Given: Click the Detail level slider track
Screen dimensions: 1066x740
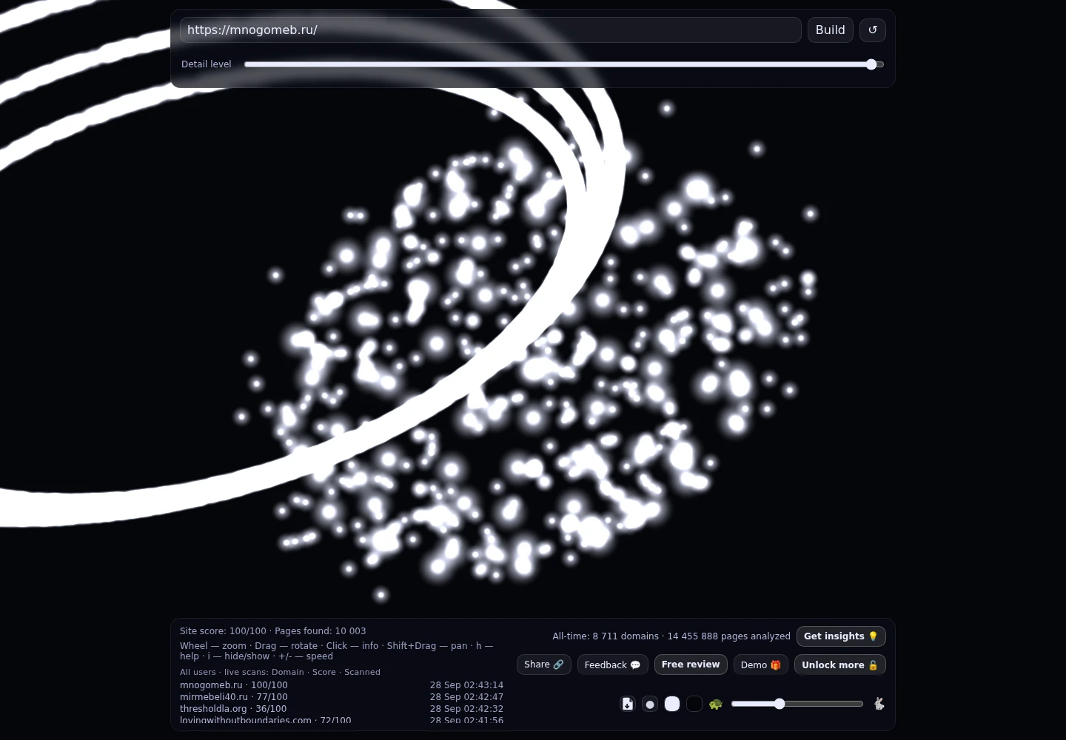Looking at the screenshot, I should 564,64.
